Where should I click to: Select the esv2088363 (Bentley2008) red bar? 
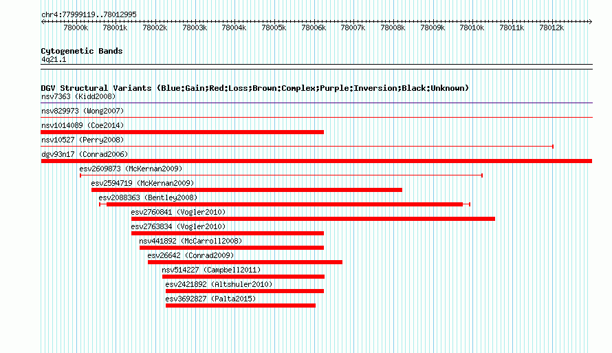point(285,204)
